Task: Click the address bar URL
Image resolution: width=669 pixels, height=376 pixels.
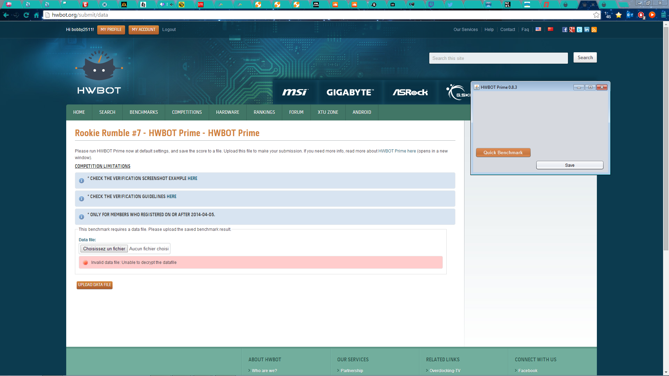Action: (80, 15)
